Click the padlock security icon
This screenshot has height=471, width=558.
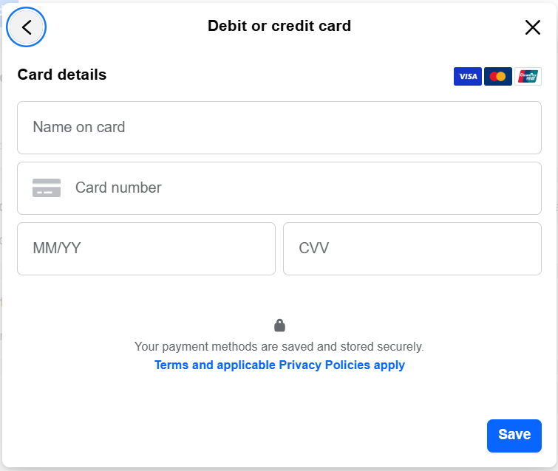click(x=279, y=325)
